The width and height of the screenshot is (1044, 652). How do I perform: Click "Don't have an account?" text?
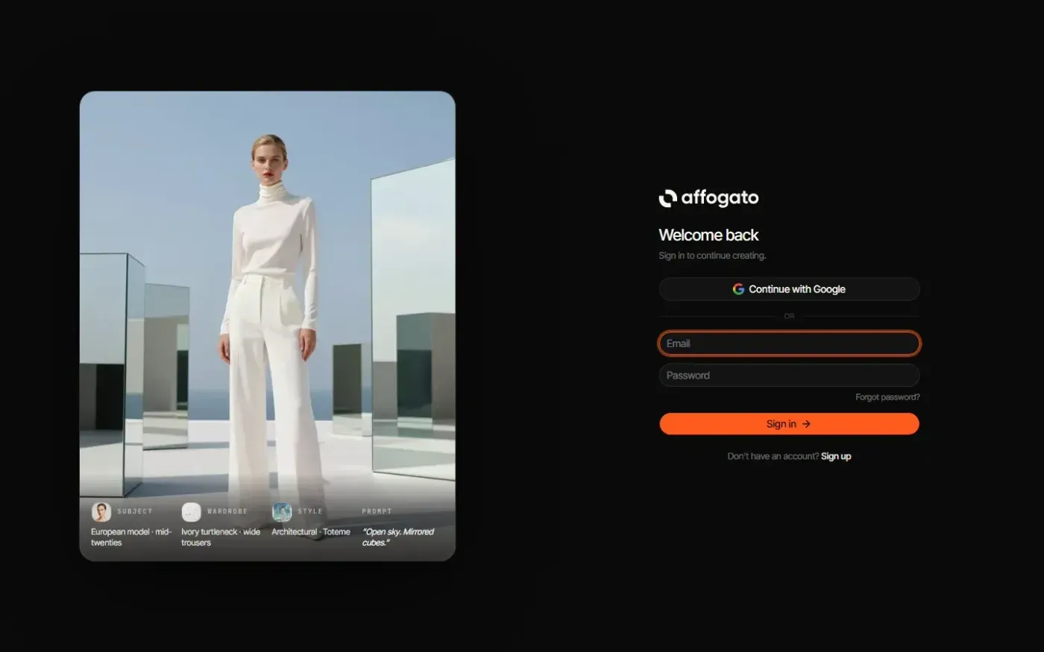[x=773, y=456]
